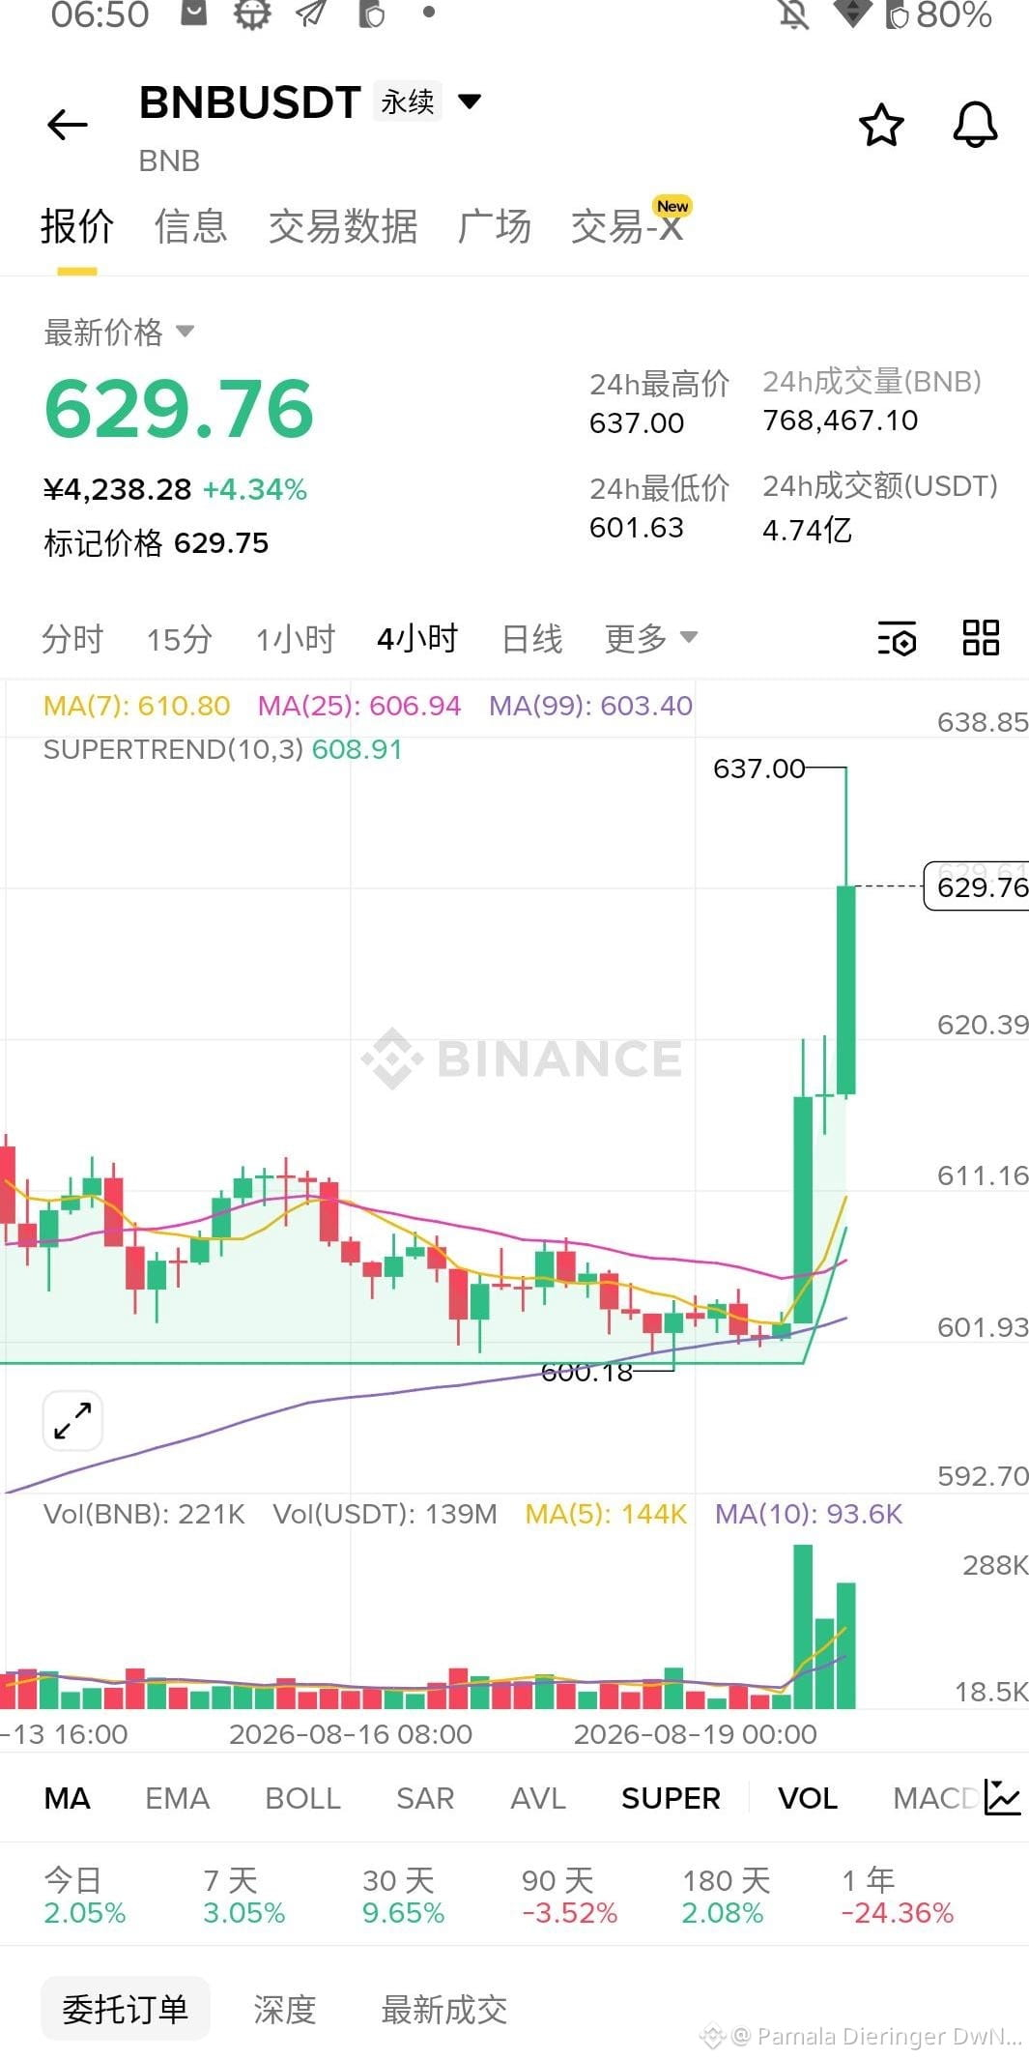The width and height of the screenshot is (1029, 2060).
Task: Open the 更多 timeframe dropdown
Action: click(x=650, y=638)
